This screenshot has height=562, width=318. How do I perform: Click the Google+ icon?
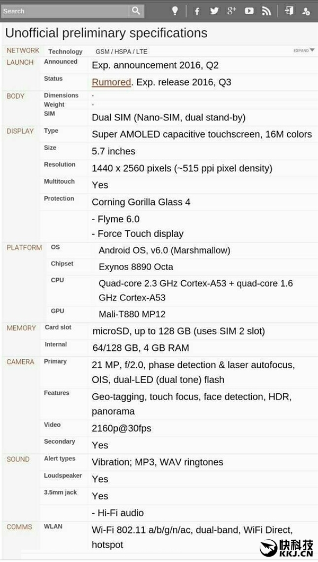pyautogui.click(x=232, y=11)
